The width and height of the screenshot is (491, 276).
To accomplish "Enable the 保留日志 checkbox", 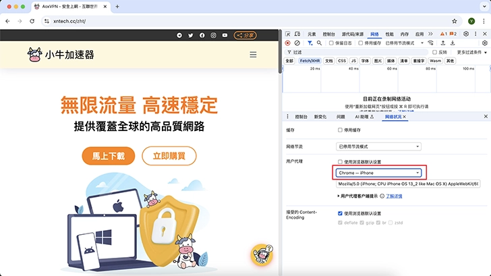I will [332, 43].
